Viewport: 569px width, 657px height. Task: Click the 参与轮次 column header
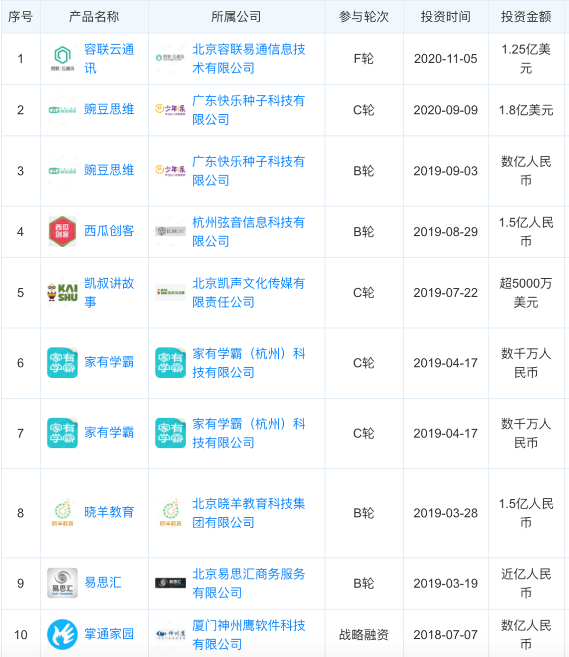pyautogui.click(x=364, y=17)
